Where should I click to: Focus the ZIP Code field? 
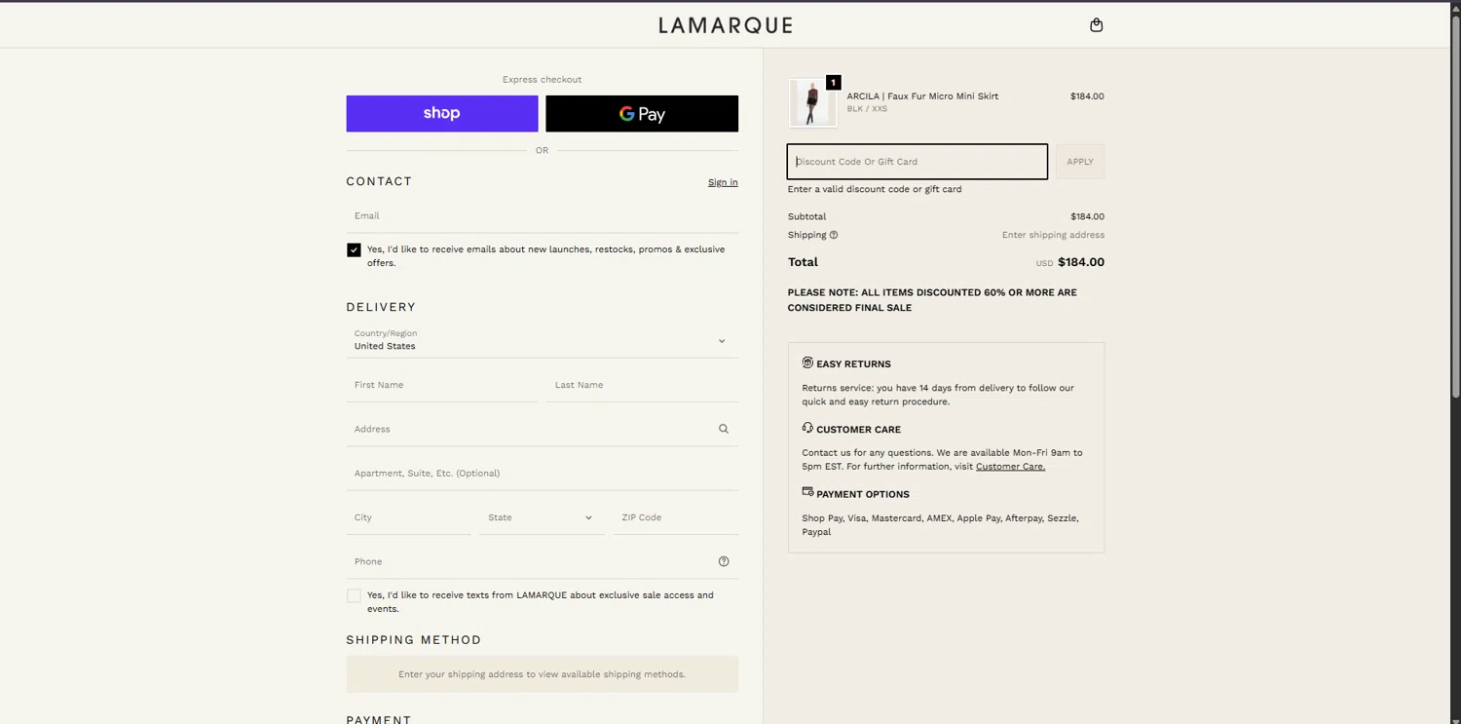pos(676,517)
